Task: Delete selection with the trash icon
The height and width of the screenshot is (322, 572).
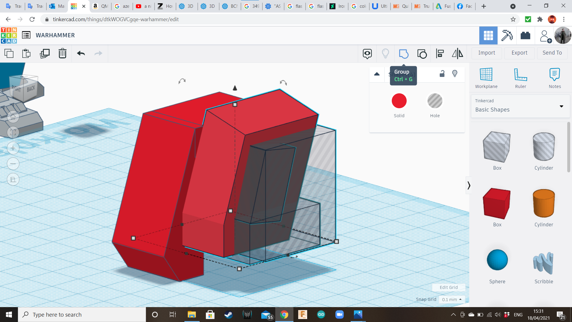Action: 63,54
